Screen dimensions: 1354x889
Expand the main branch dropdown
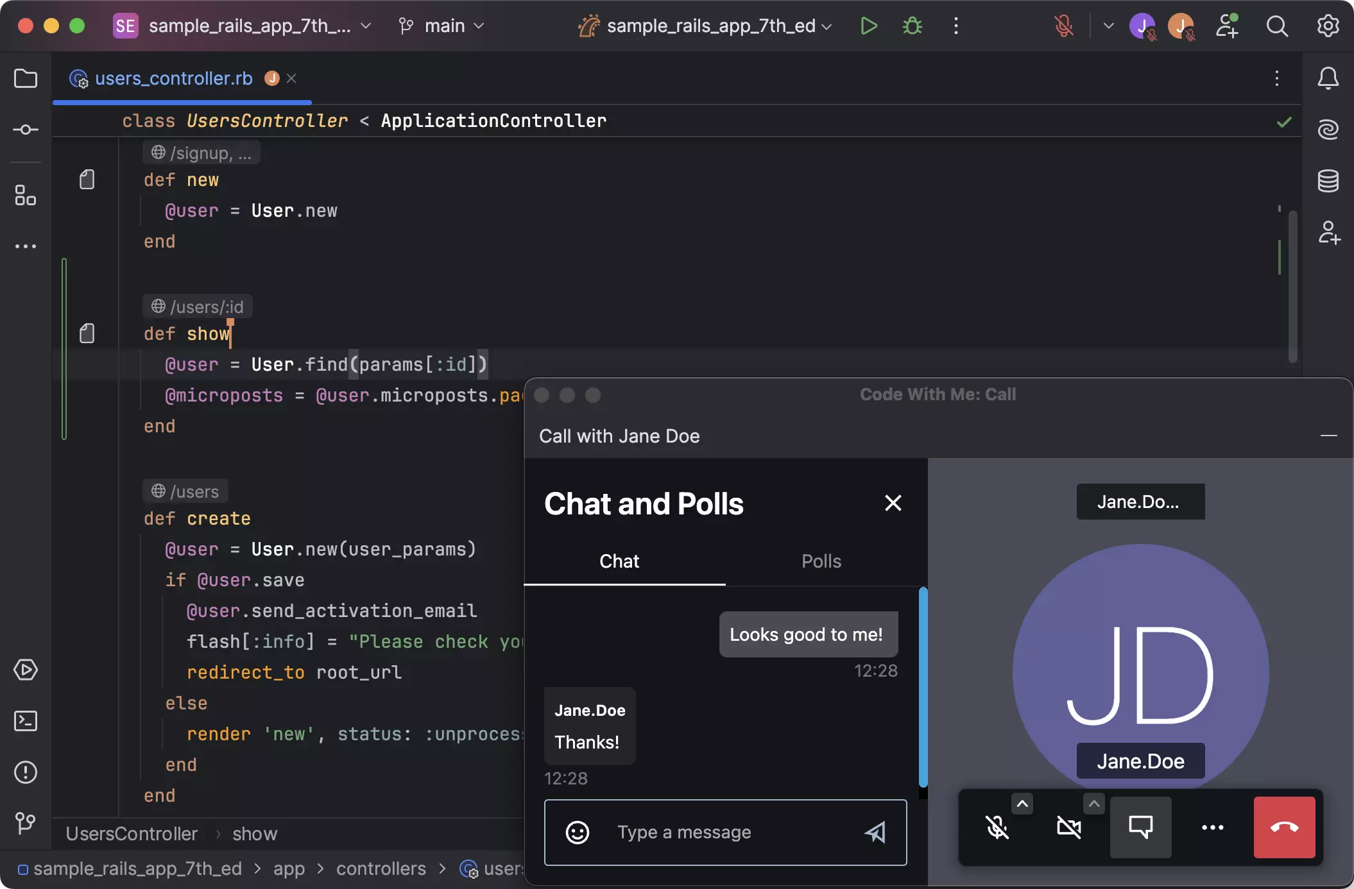coord(443,26)
